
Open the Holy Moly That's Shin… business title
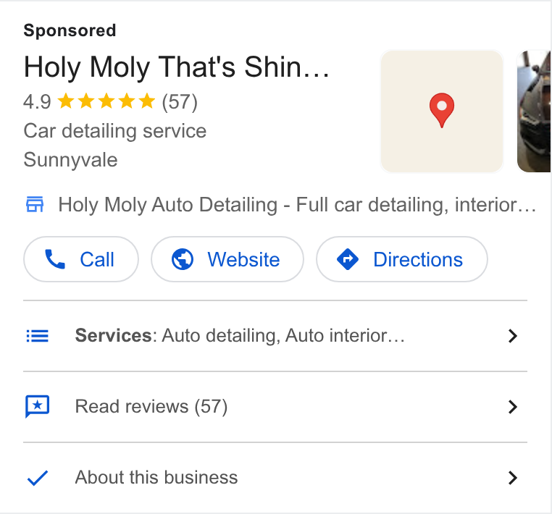point(176,67)
